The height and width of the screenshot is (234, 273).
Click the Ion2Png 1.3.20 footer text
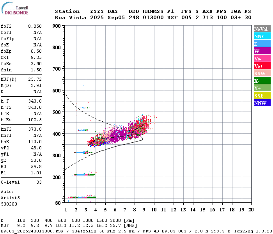pyautogui.click(x=253, y=231)
